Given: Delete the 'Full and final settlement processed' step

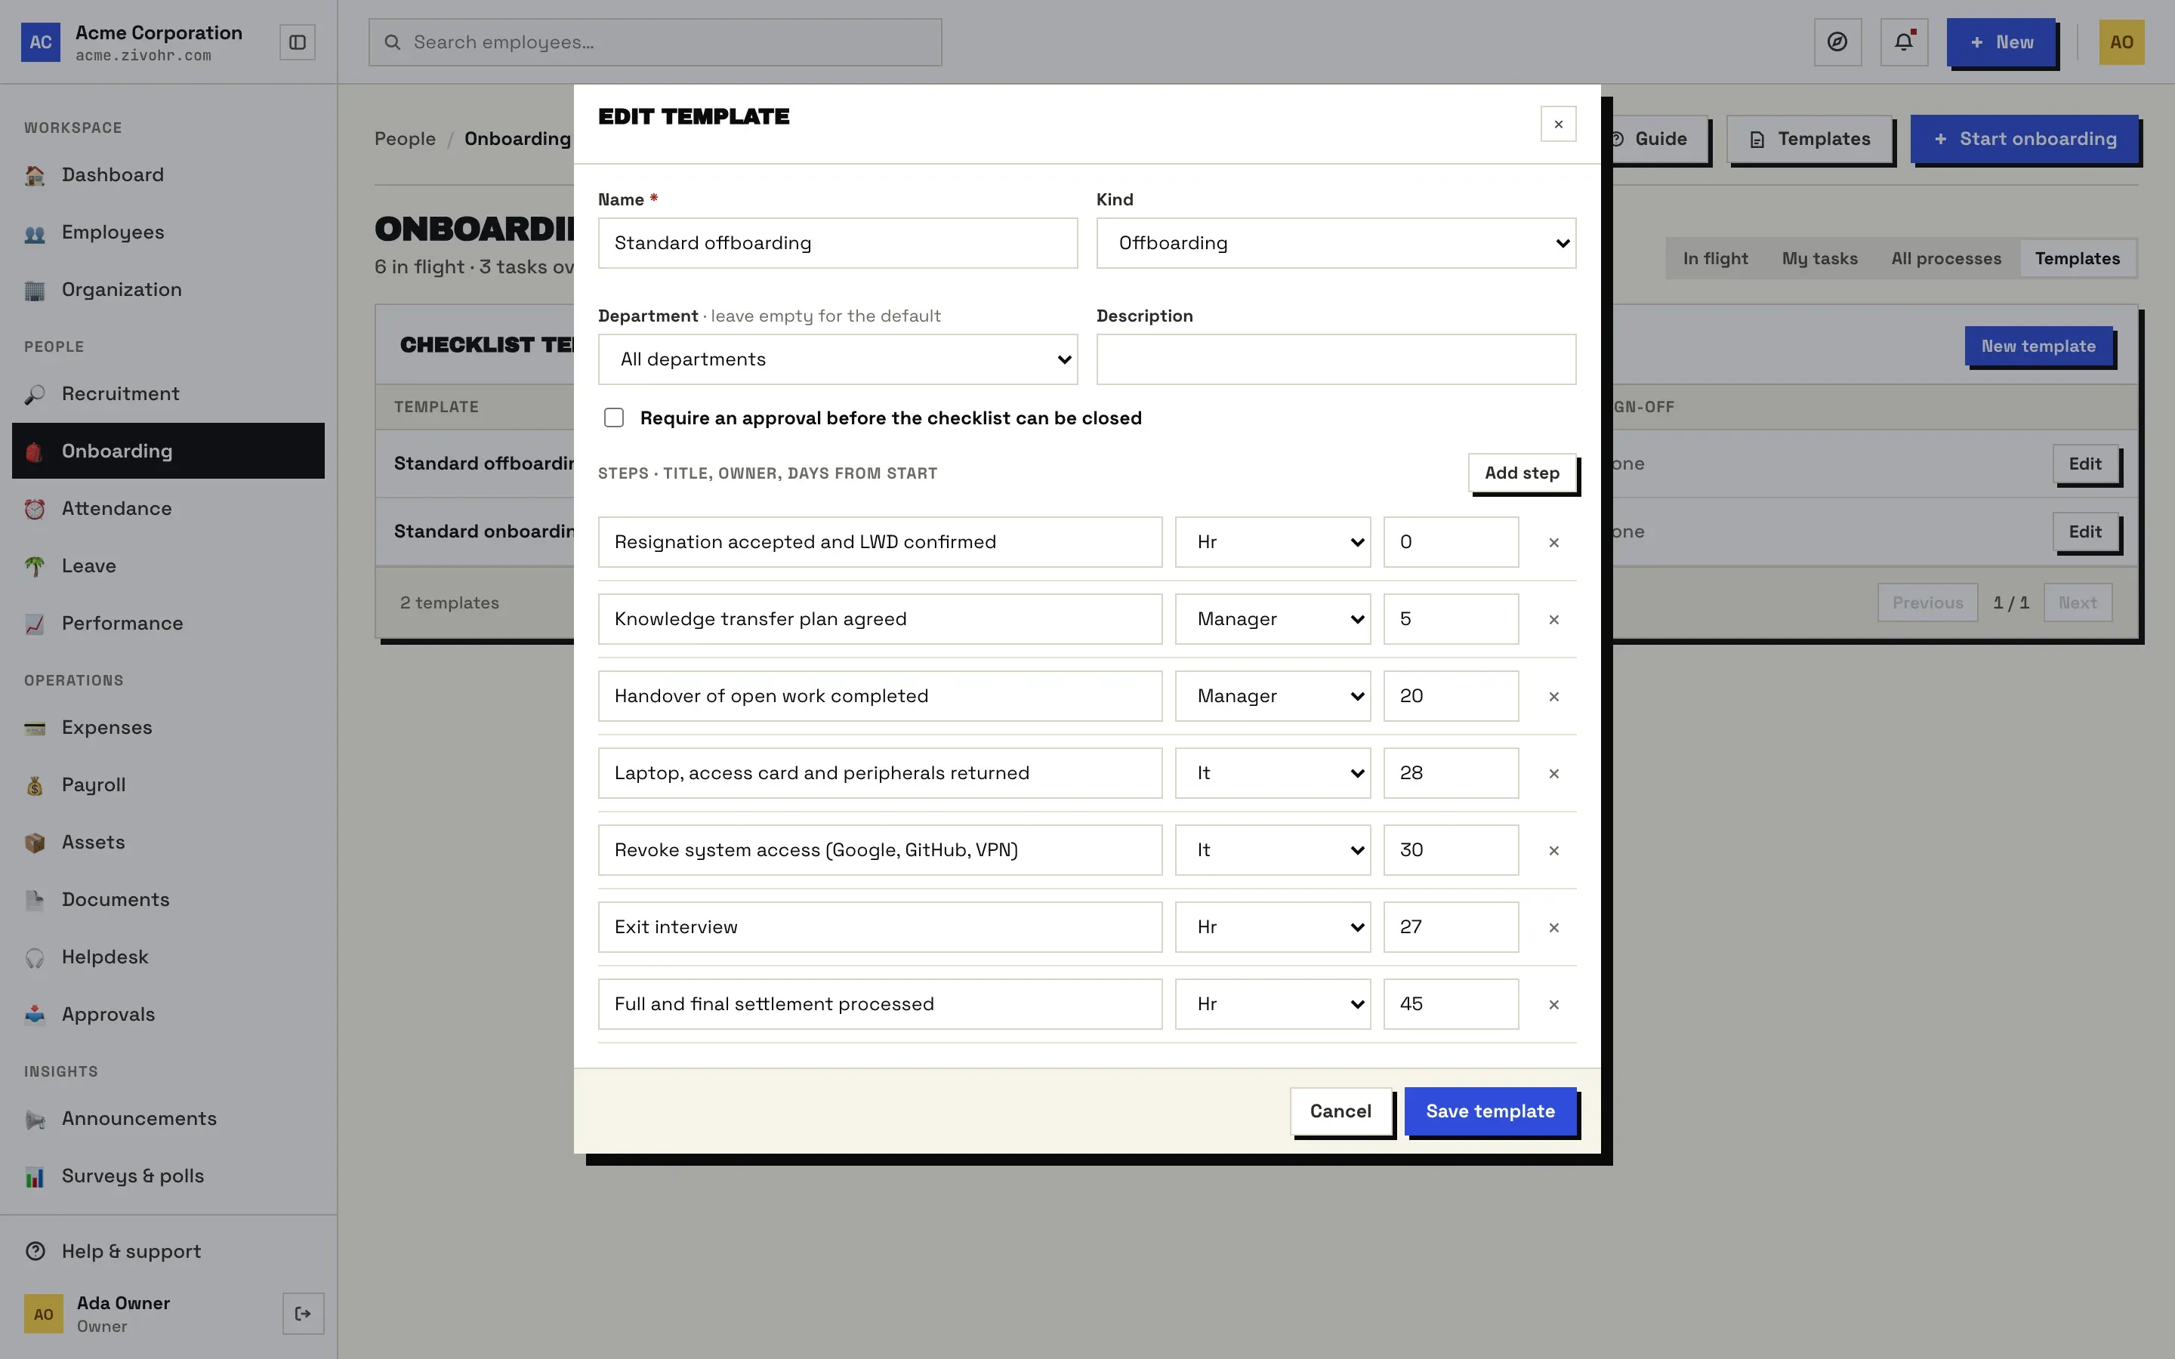Looking at the screenshot, I should (1553, 1005).
